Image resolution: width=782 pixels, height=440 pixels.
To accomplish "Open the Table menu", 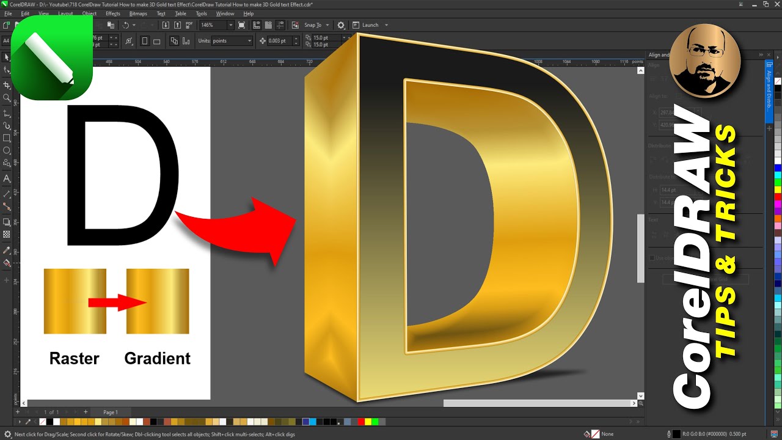I will (181, 13).
